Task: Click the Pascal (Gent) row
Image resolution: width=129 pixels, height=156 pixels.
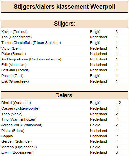Action: point(64,76)
